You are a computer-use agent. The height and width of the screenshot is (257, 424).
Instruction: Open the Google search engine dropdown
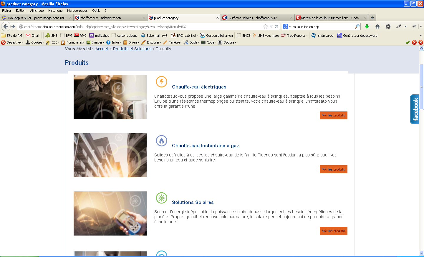pos(287,26)
